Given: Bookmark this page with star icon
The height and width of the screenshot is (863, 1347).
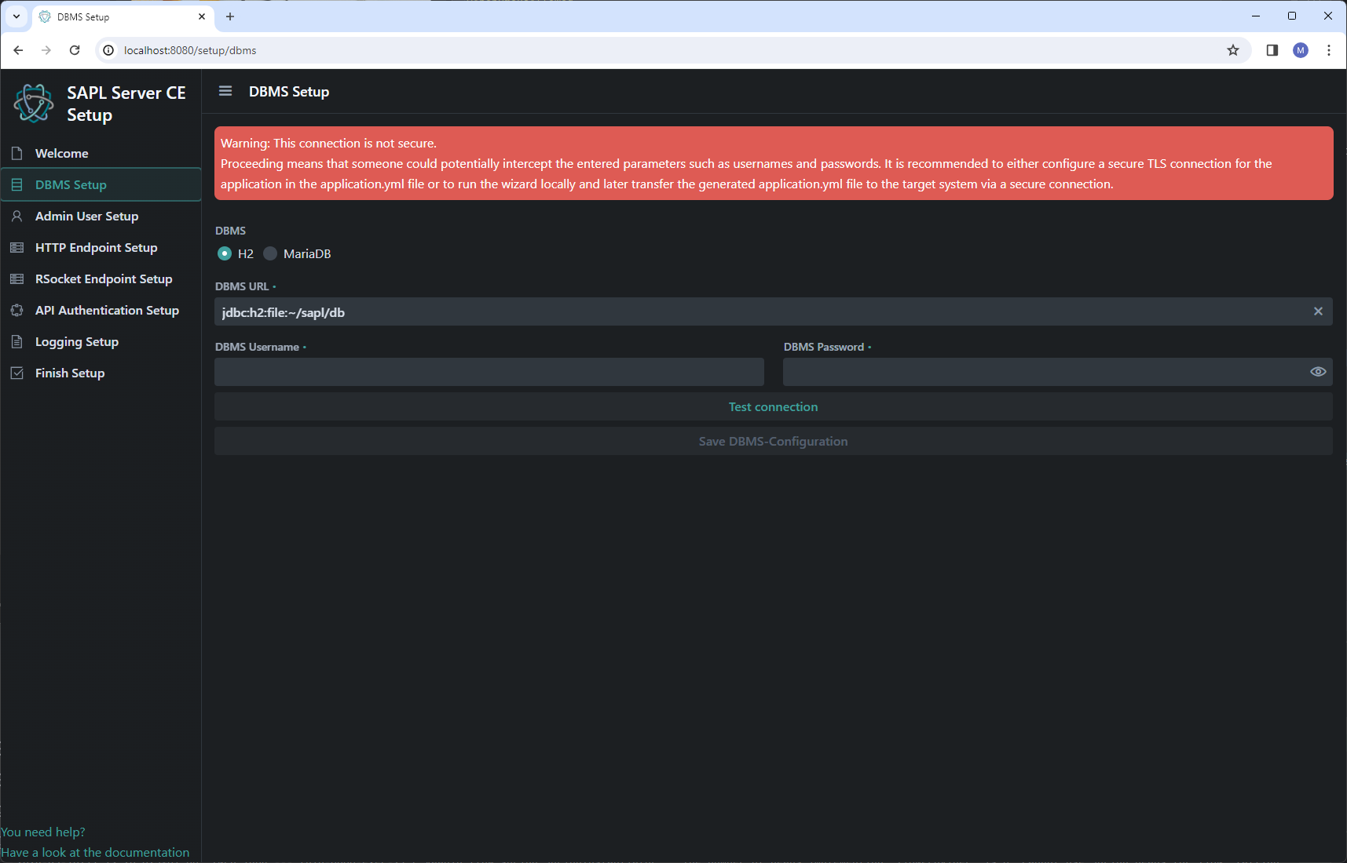Looking at the screenshot, I should click(1233, 50).
